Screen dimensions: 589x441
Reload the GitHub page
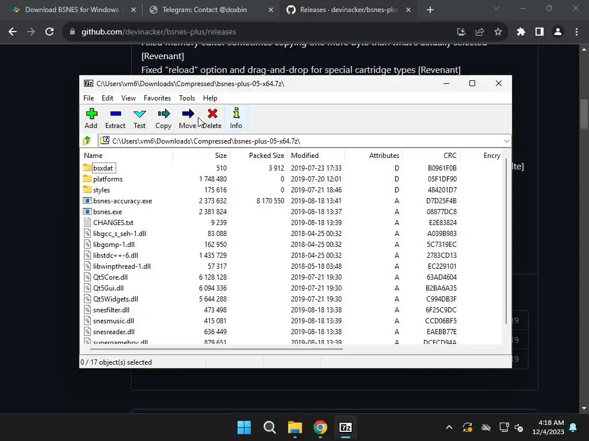click(x=49, y=32)
